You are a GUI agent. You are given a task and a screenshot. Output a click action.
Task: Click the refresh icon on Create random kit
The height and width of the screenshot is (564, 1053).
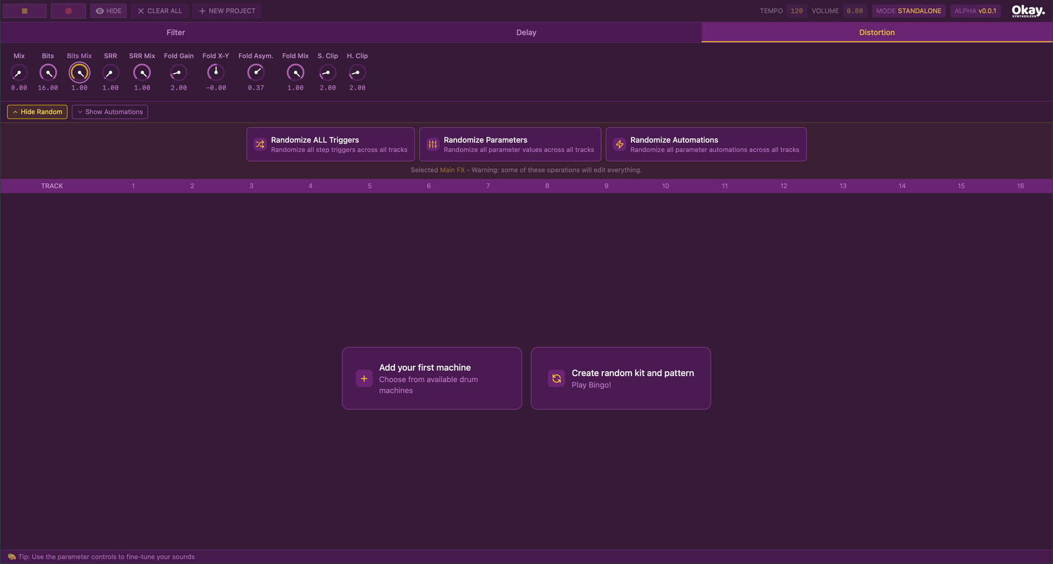pos(556,378)
